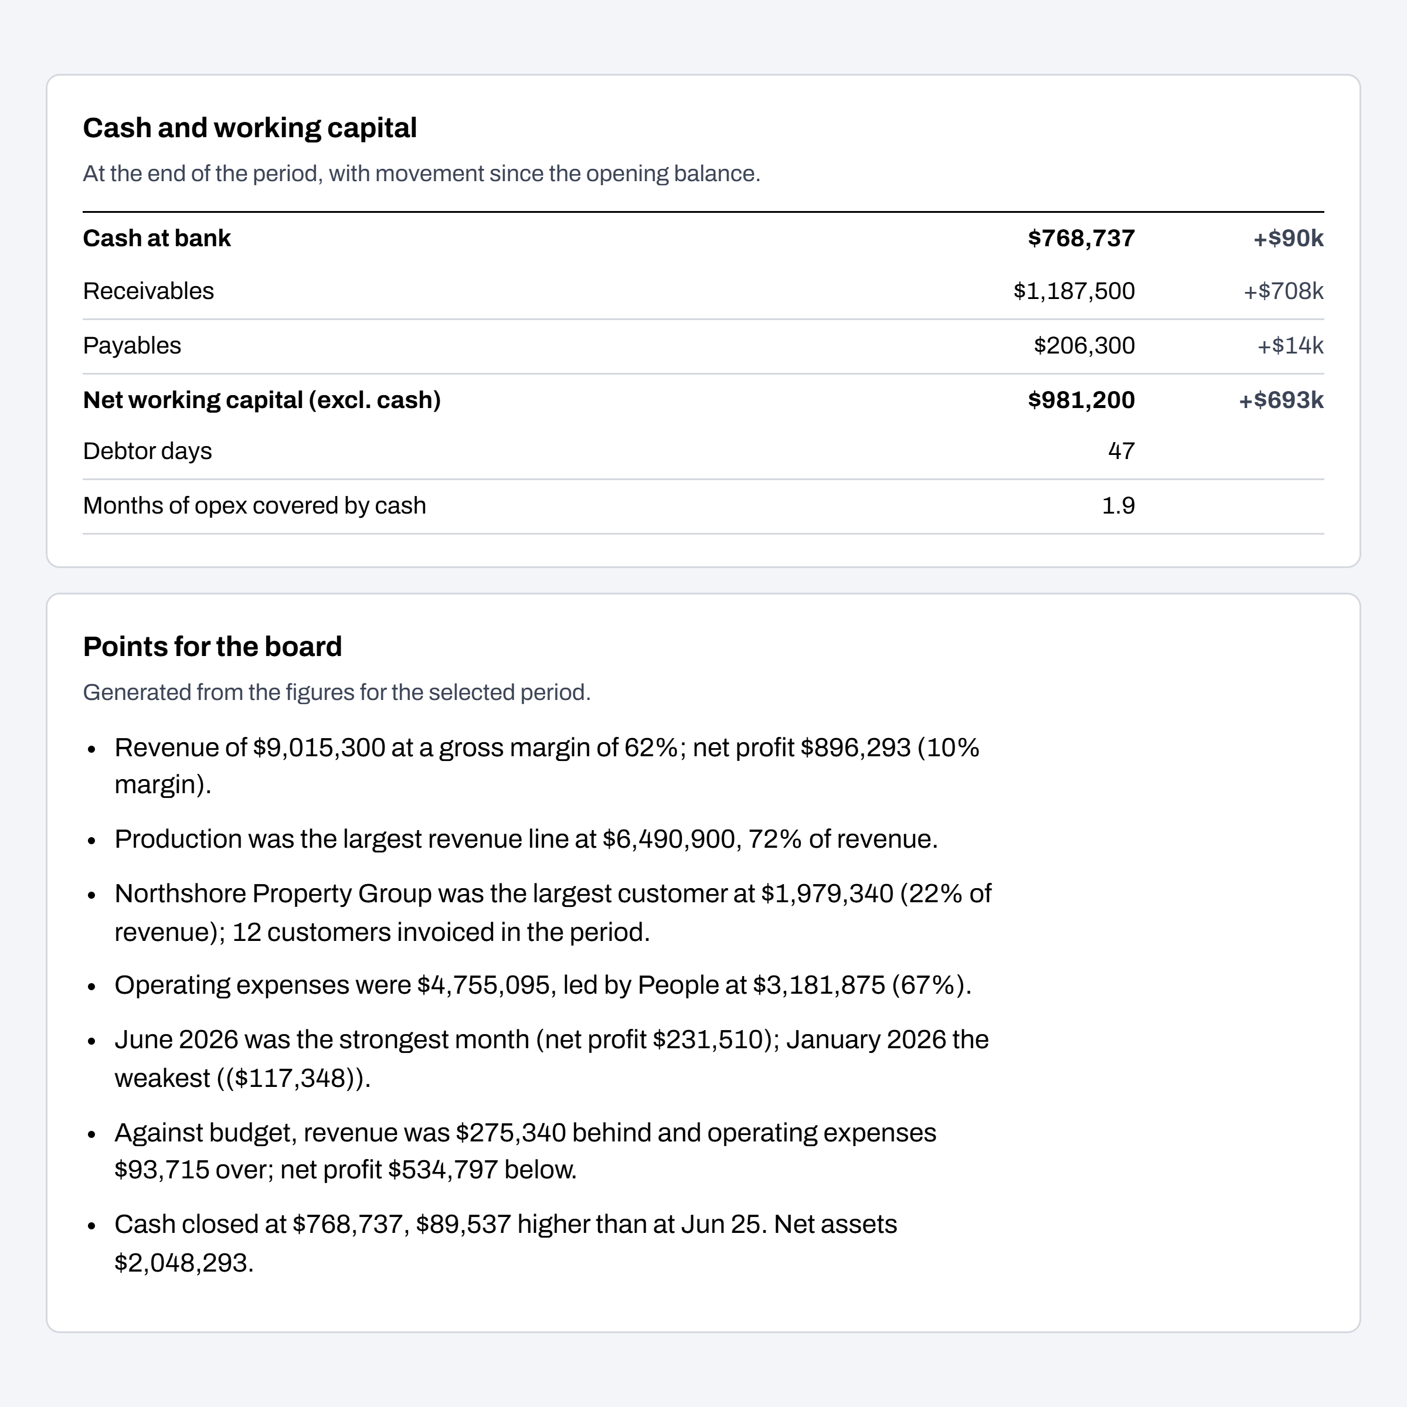Select the Against budget revenue bullet
The width and height of the screenshot is (1407, 1407).
click(x=525, y=1151)
